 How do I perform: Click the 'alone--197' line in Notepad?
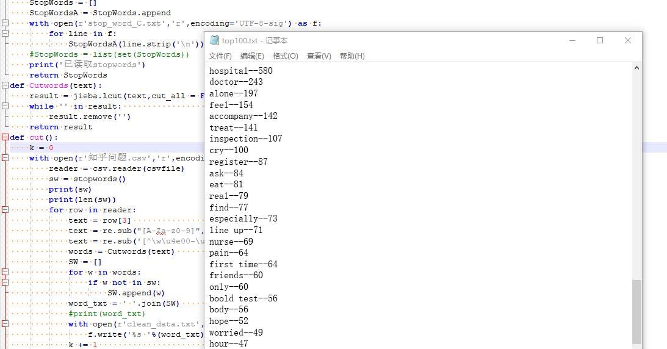click(233, 93)
